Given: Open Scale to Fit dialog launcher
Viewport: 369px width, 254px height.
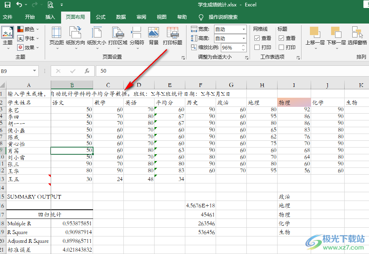Looking at the screenshot, I should [x=247, y=58].
